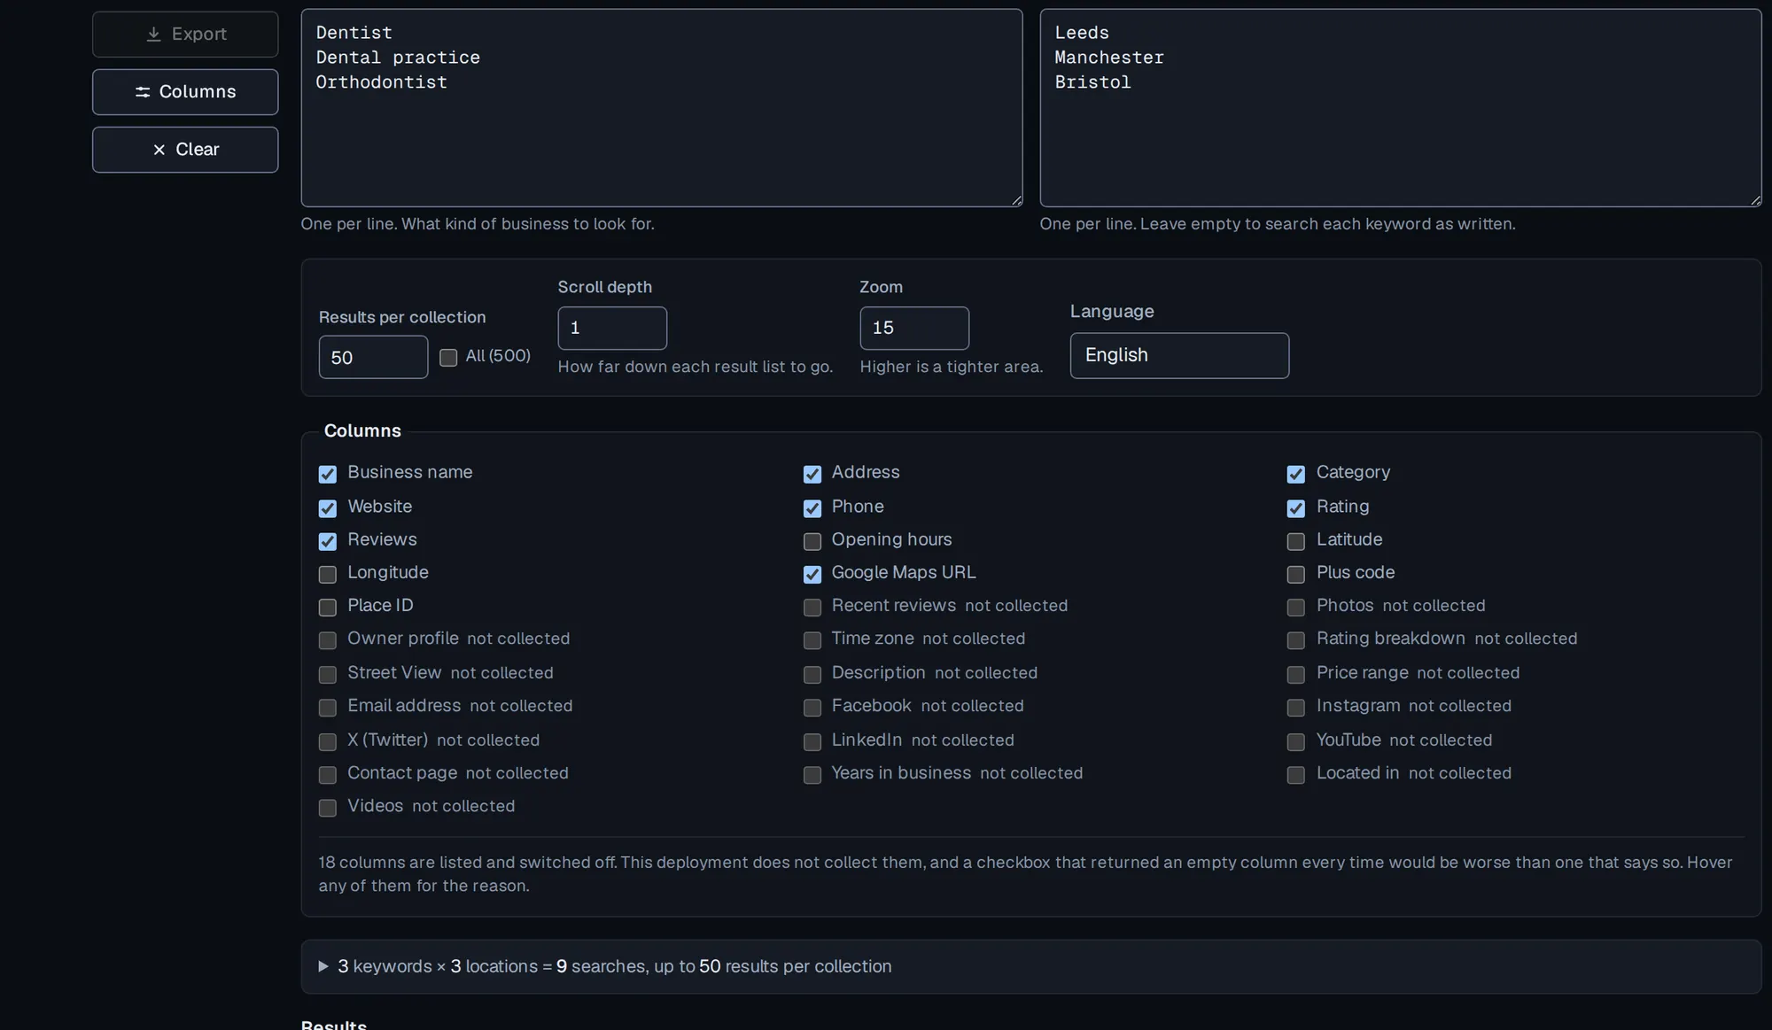This screenshot has height=1030, width=1772.
Task: Click the LinkedIn checkbox
Action: click(812, 741)
